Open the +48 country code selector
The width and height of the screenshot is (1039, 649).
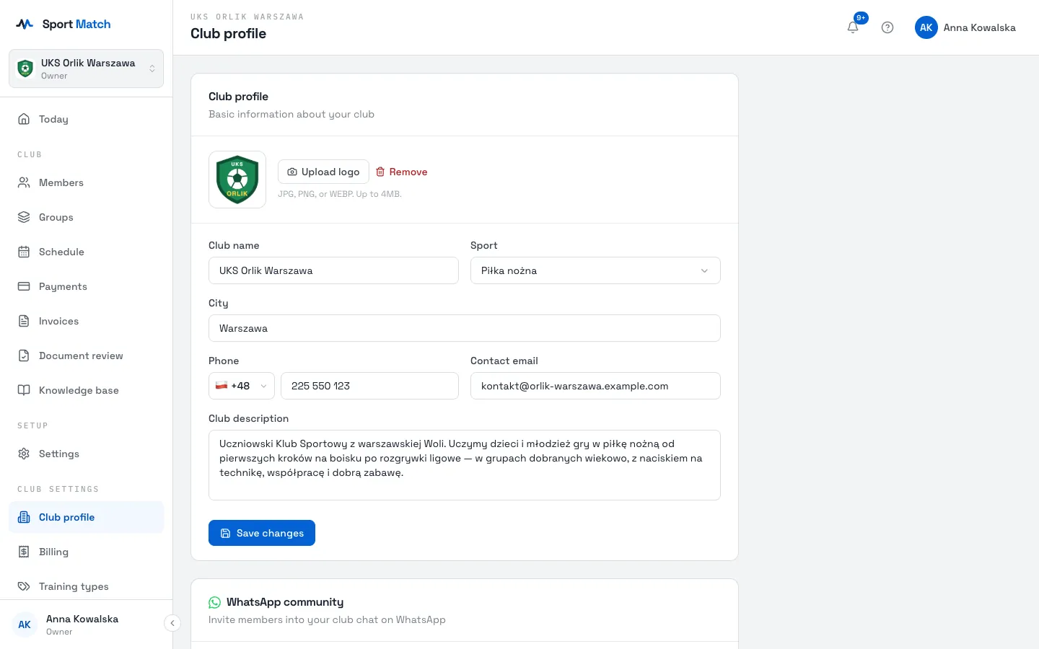tap(242, 386)
